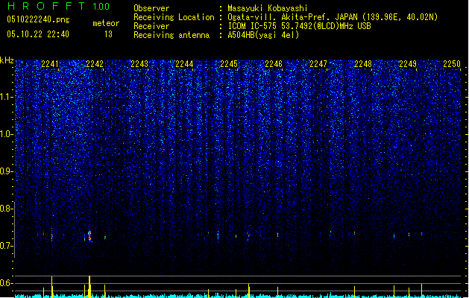The height and width of the screenshot is (298, 469).
Task: Click the strong meteor echo near 2242
Action: pos(89,236)
